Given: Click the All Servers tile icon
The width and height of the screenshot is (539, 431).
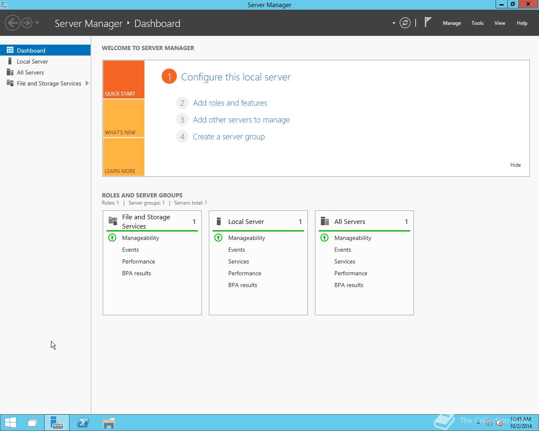Looking at the screenshot, I should click(x=325, y=221).
